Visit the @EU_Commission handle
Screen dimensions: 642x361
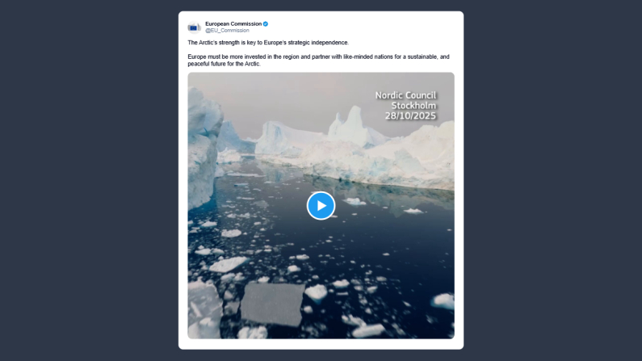coord(227,31)
